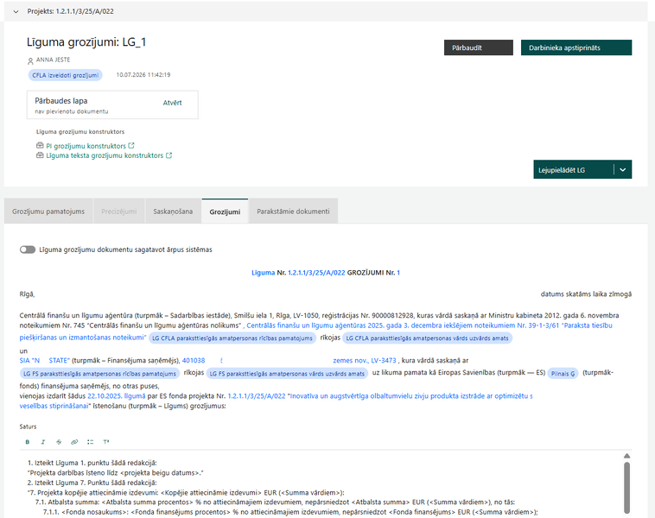Apply italic formatting in Saturs editor
Screen dimensions: 655x518
click(x=42, y=442)
